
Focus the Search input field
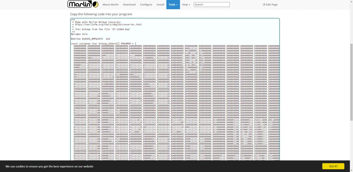click(212, 4)
